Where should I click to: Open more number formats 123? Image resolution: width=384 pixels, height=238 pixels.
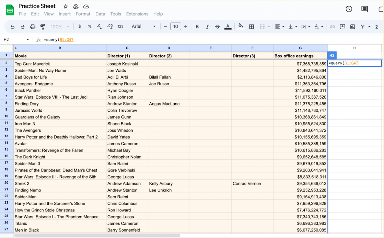[x=120, y=26]
